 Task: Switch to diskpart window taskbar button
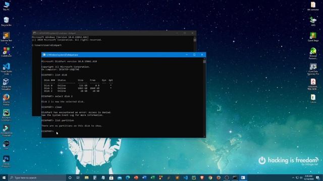[x=243, y=177]
